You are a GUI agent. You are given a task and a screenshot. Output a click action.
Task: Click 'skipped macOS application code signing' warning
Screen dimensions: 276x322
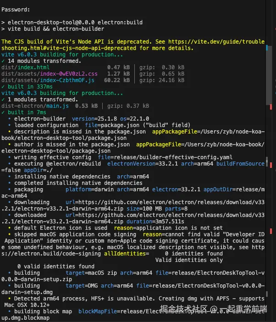point(75,234)
